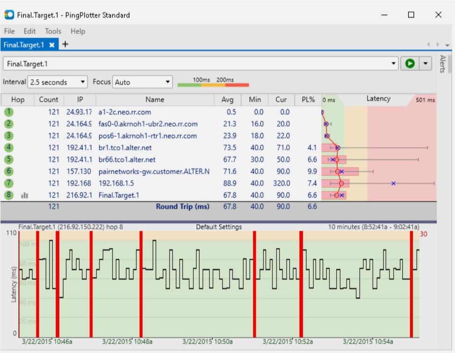Open the dropdown arrow beside the play button
Image resolution: width=455 pixels, height=353 pixels.
tap(426, 63)
